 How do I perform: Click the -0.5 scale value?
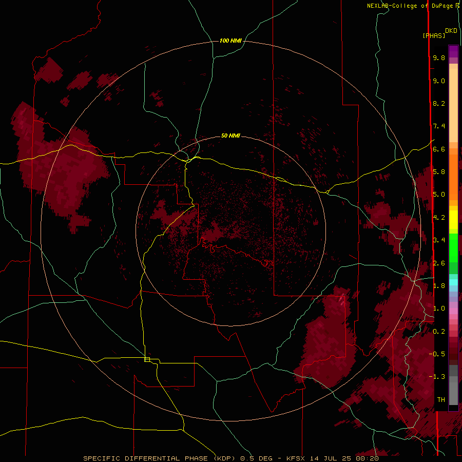(437, 354)
